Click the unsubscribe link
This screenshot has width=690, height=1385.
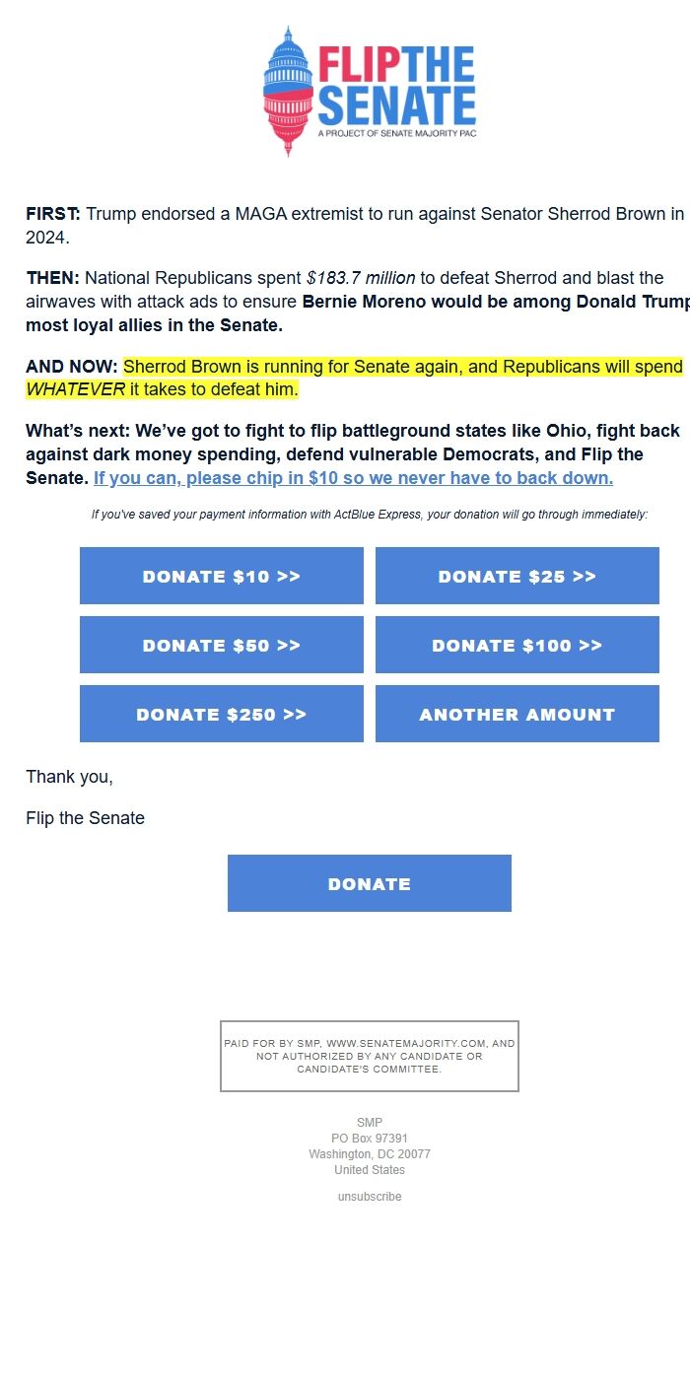[369, 1196]
